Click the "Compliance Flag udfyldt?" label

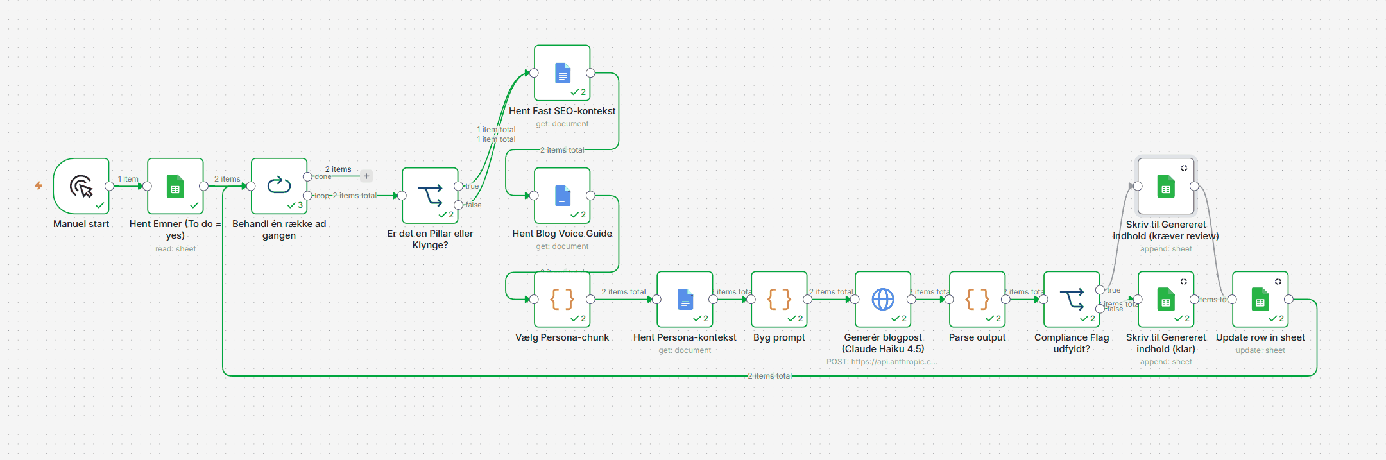point(1072,343)
